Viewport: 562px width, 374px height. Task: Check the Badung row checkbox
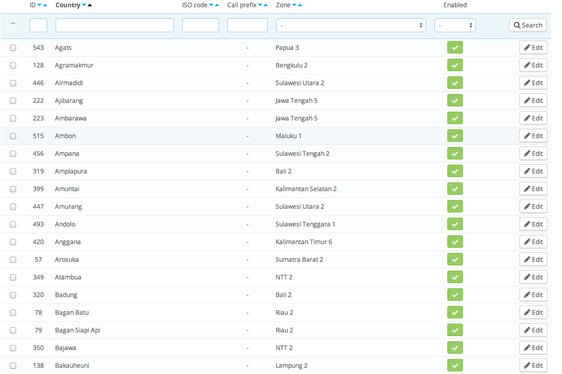click(x=13, y=295)
